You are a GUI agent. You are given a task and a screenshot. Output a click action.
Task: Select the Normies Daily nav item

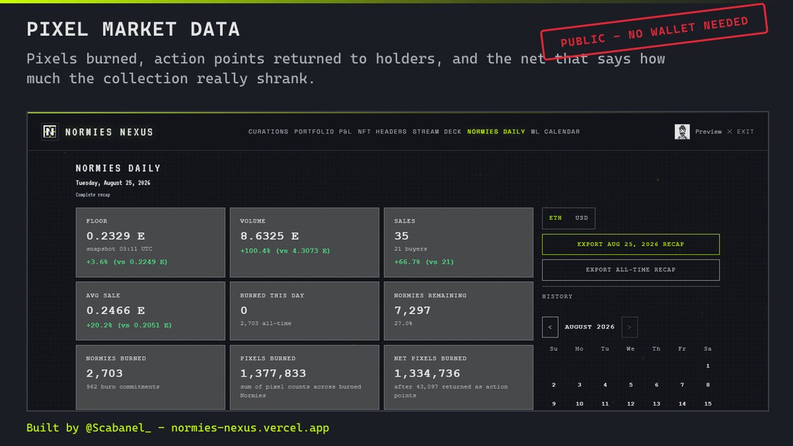[x=496, y=132]
